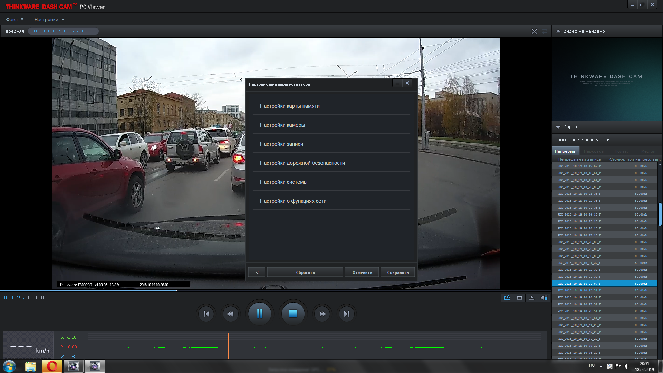
Task: Toggle fullscreen video view icon
Action: coord(534,31)
